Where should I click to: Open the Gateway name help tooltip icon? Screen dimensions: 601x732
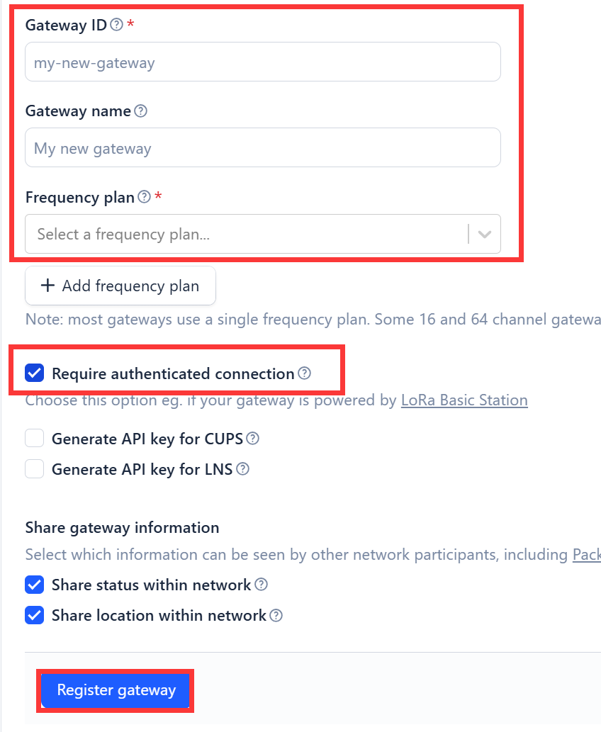[x=140, y=111]
